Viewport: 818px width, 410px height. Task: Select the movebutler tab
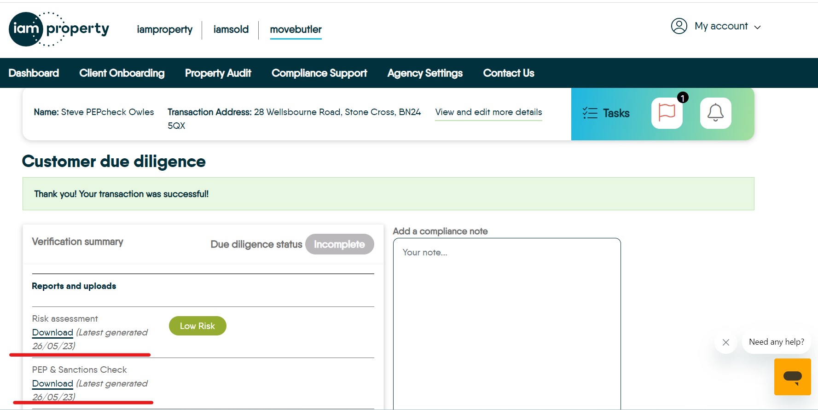pyautogui.click(x=296, y=29)
